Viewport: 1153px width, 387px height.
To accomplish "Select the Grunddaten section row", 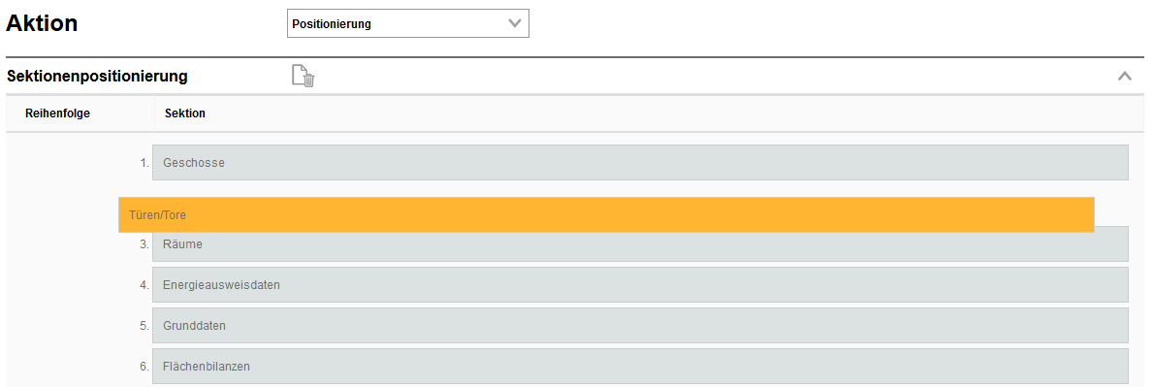I will click(x=640, y=325).
